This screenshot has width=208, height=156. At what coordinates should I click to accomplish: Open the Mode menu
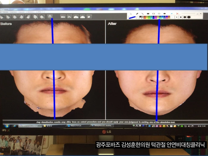point(6,12)
